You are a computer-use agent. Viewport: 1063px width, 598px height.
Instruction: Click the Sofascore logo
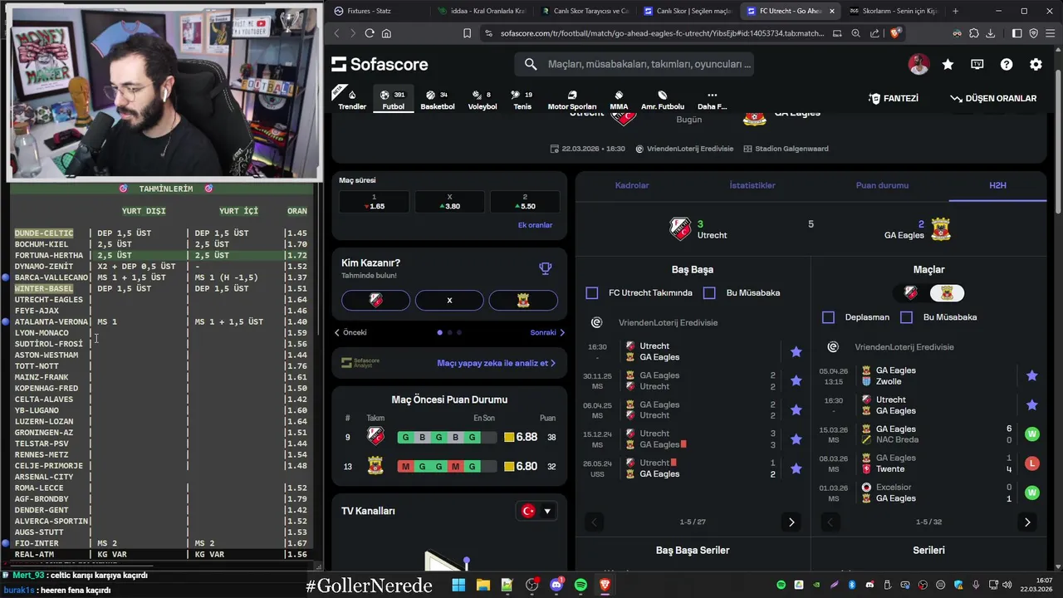click(380, 64)
